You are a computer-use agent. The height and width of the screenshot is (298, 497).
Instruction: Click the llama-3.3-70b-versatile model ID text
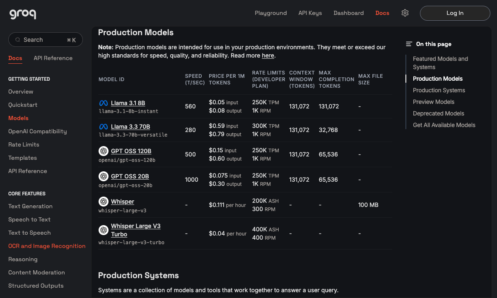point(133,135)
